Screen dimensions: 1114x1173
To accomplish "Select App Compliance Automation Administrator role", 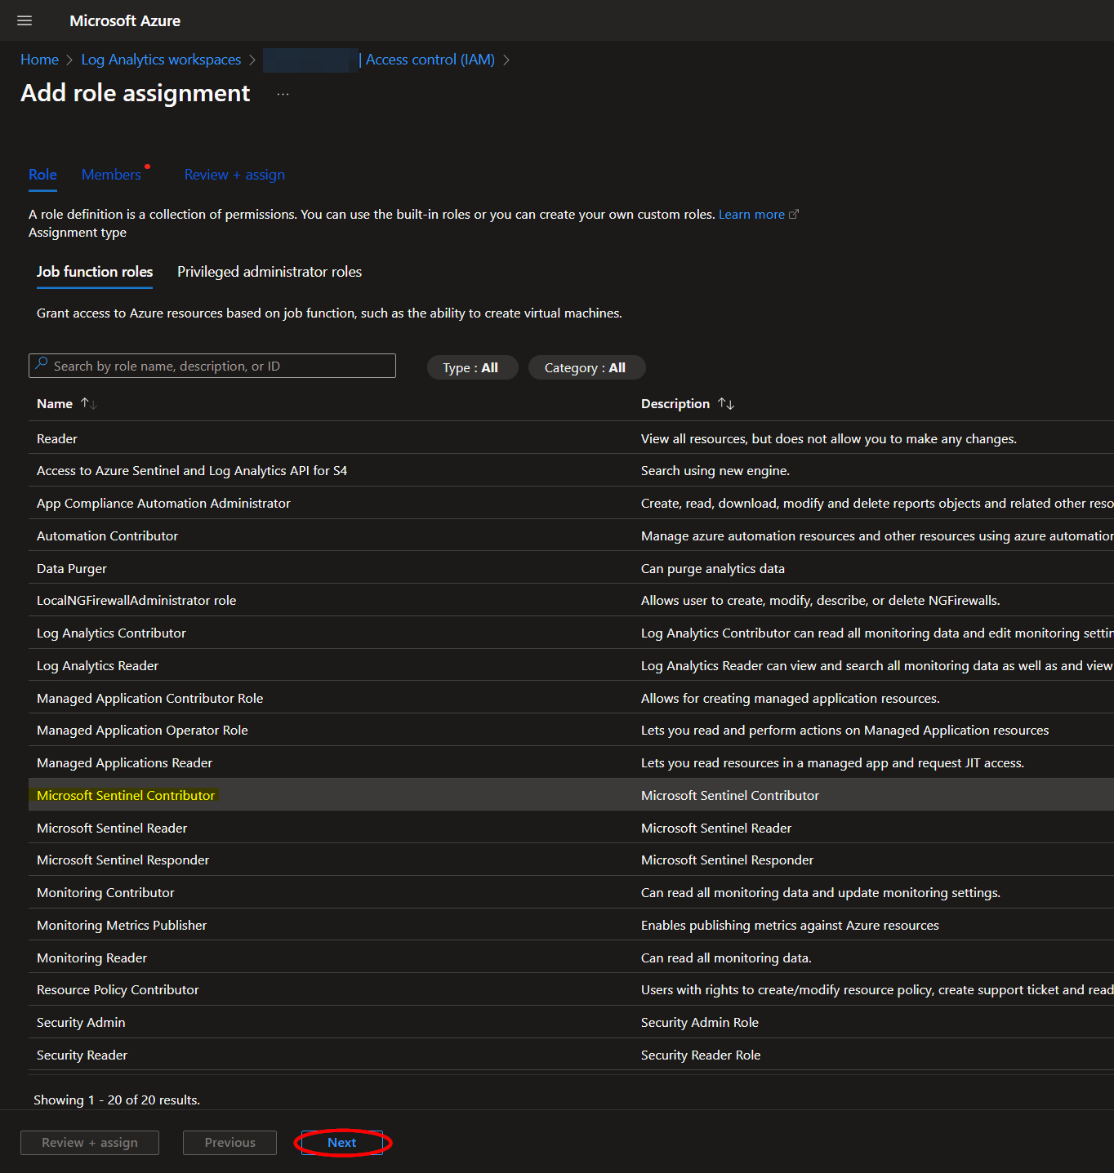I will pyautogui.click(x=571, y=503).
